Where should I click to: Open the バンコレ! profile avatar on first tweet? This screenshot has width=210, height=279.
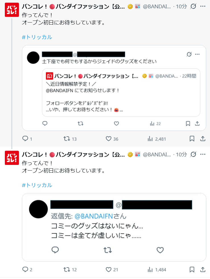point(12,10)
